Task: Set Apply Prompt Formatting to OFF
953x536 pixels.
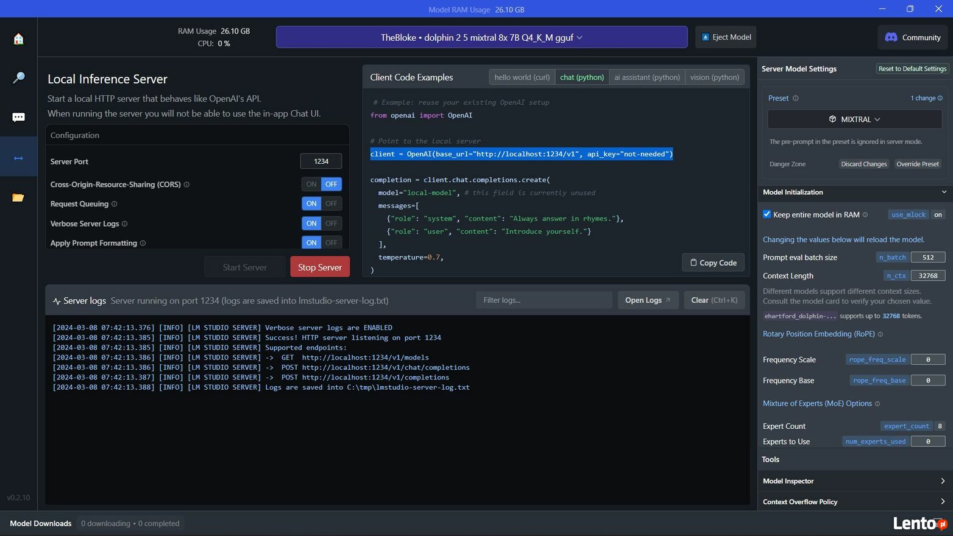Action: (x=331, y=242)
